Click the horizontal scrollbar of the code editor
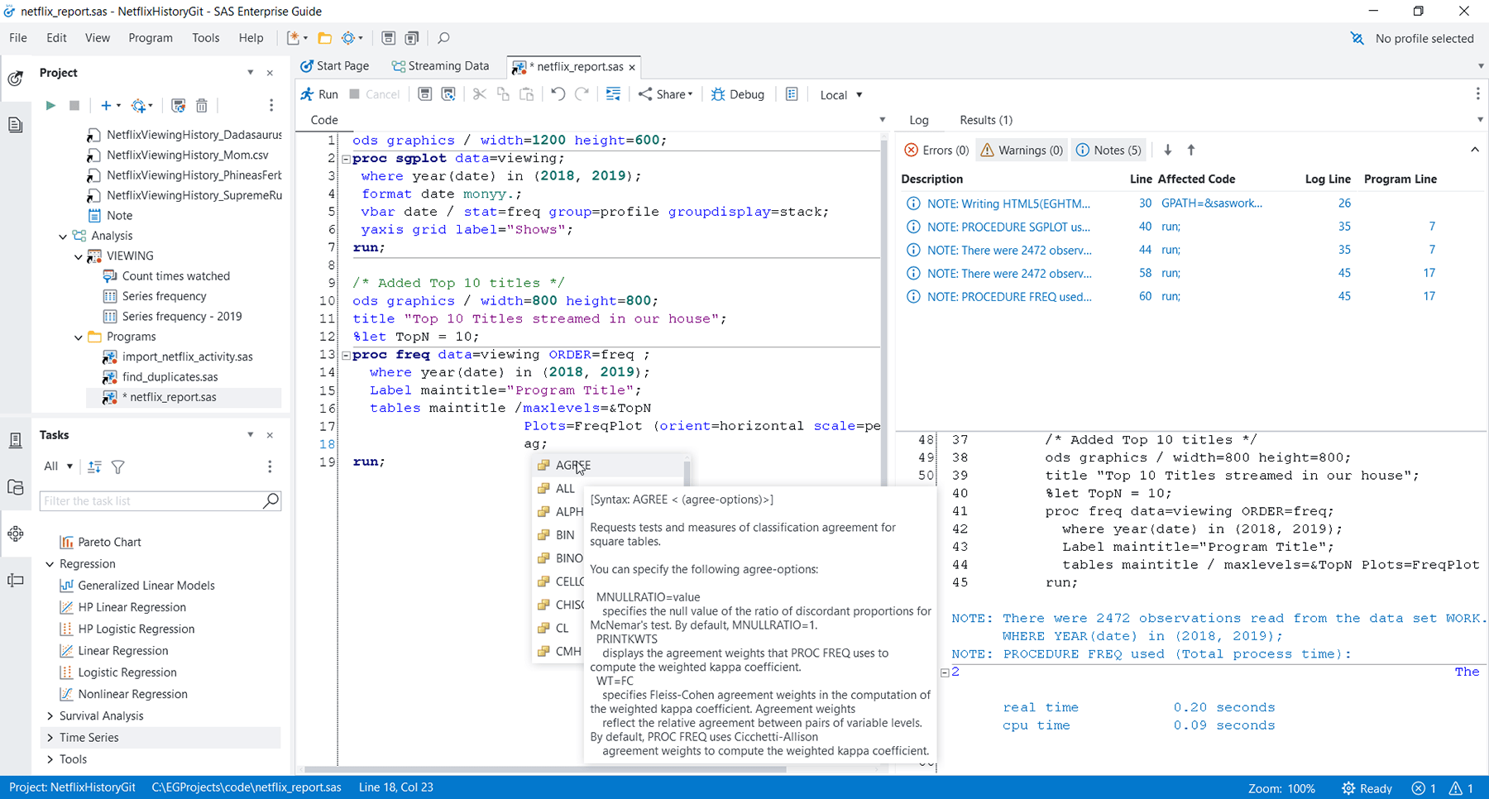 (546, 768)
